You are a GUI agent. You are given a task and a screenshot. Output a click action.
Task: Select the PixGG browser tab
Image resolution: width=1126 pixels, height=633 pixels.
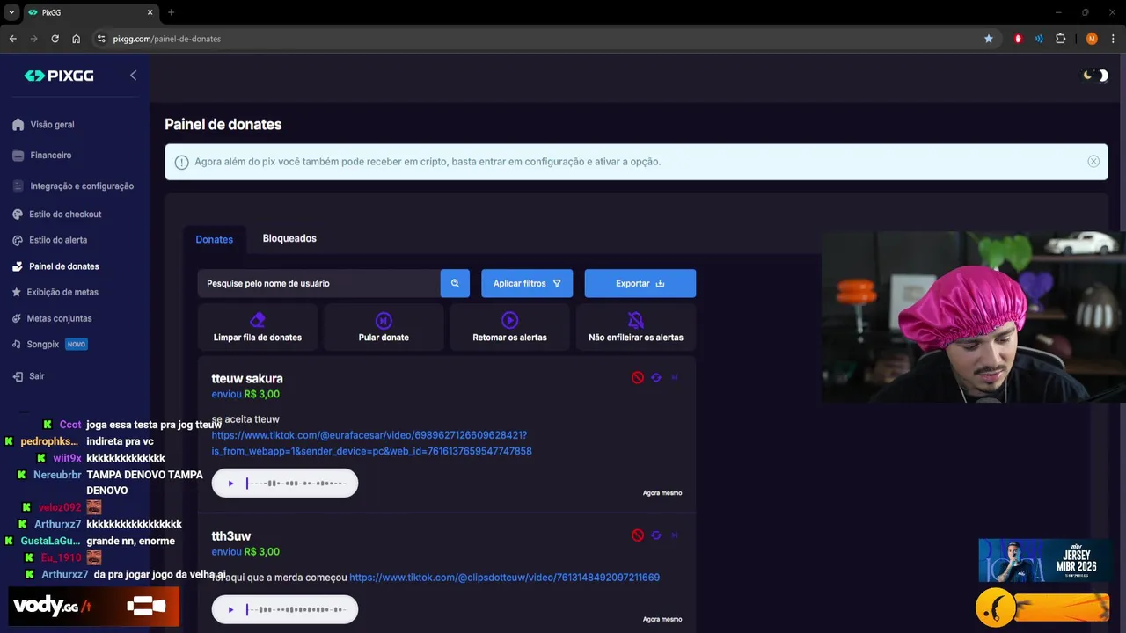click(90, 12)
